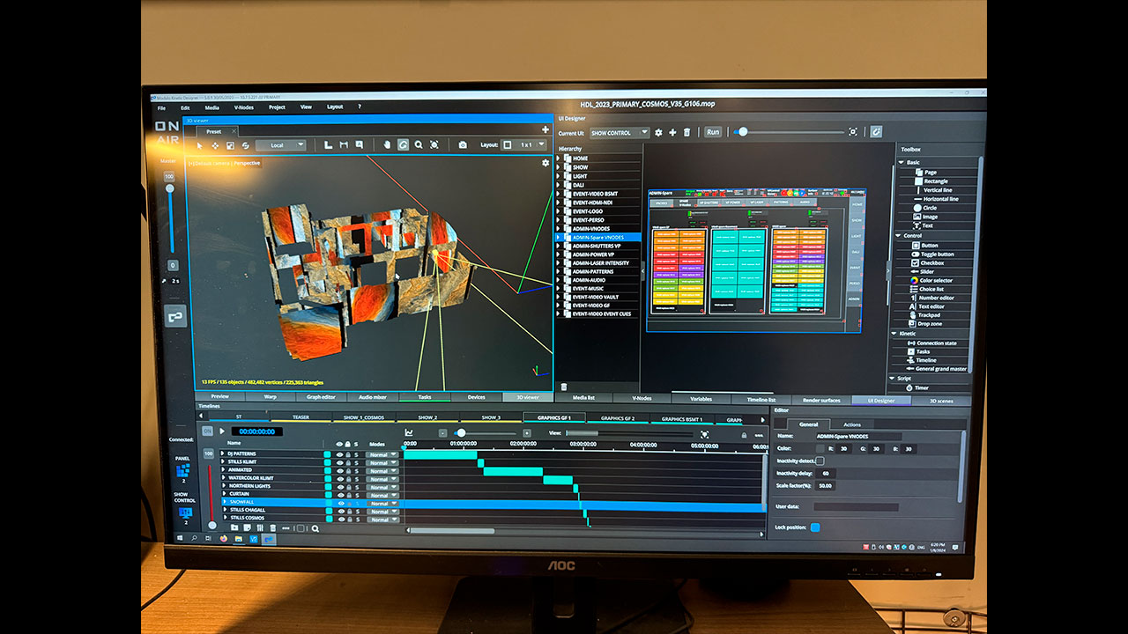This screenshot has width=1128, height=634.
Task: Select the arrow pointer tool in 3D viewer
Action: pyautogui.click(x=200, y=145)
